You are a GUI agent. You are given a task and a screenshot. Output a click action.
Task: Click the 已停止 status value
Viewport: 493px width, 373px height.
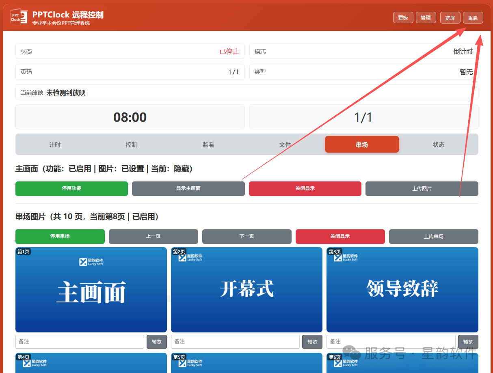coord(229,52)
